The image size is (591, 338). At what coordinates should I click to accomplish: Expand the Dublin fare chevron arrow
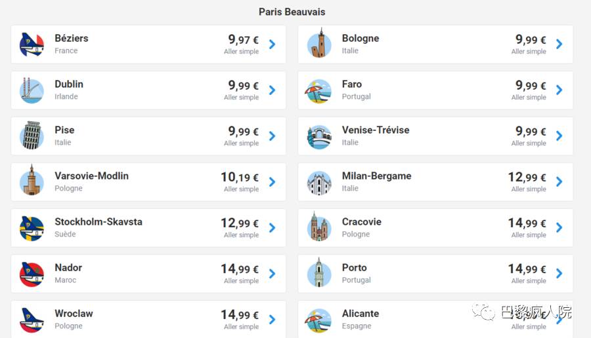coord(272,90)
